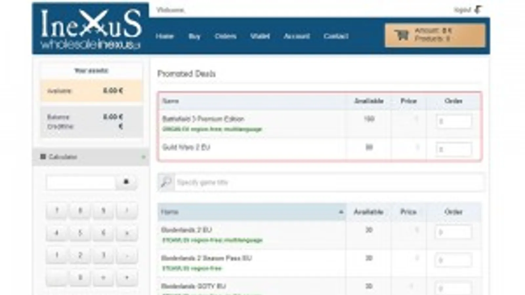
Task: Sort the game list by Name arrow
Action: click(x=341, y=212)
